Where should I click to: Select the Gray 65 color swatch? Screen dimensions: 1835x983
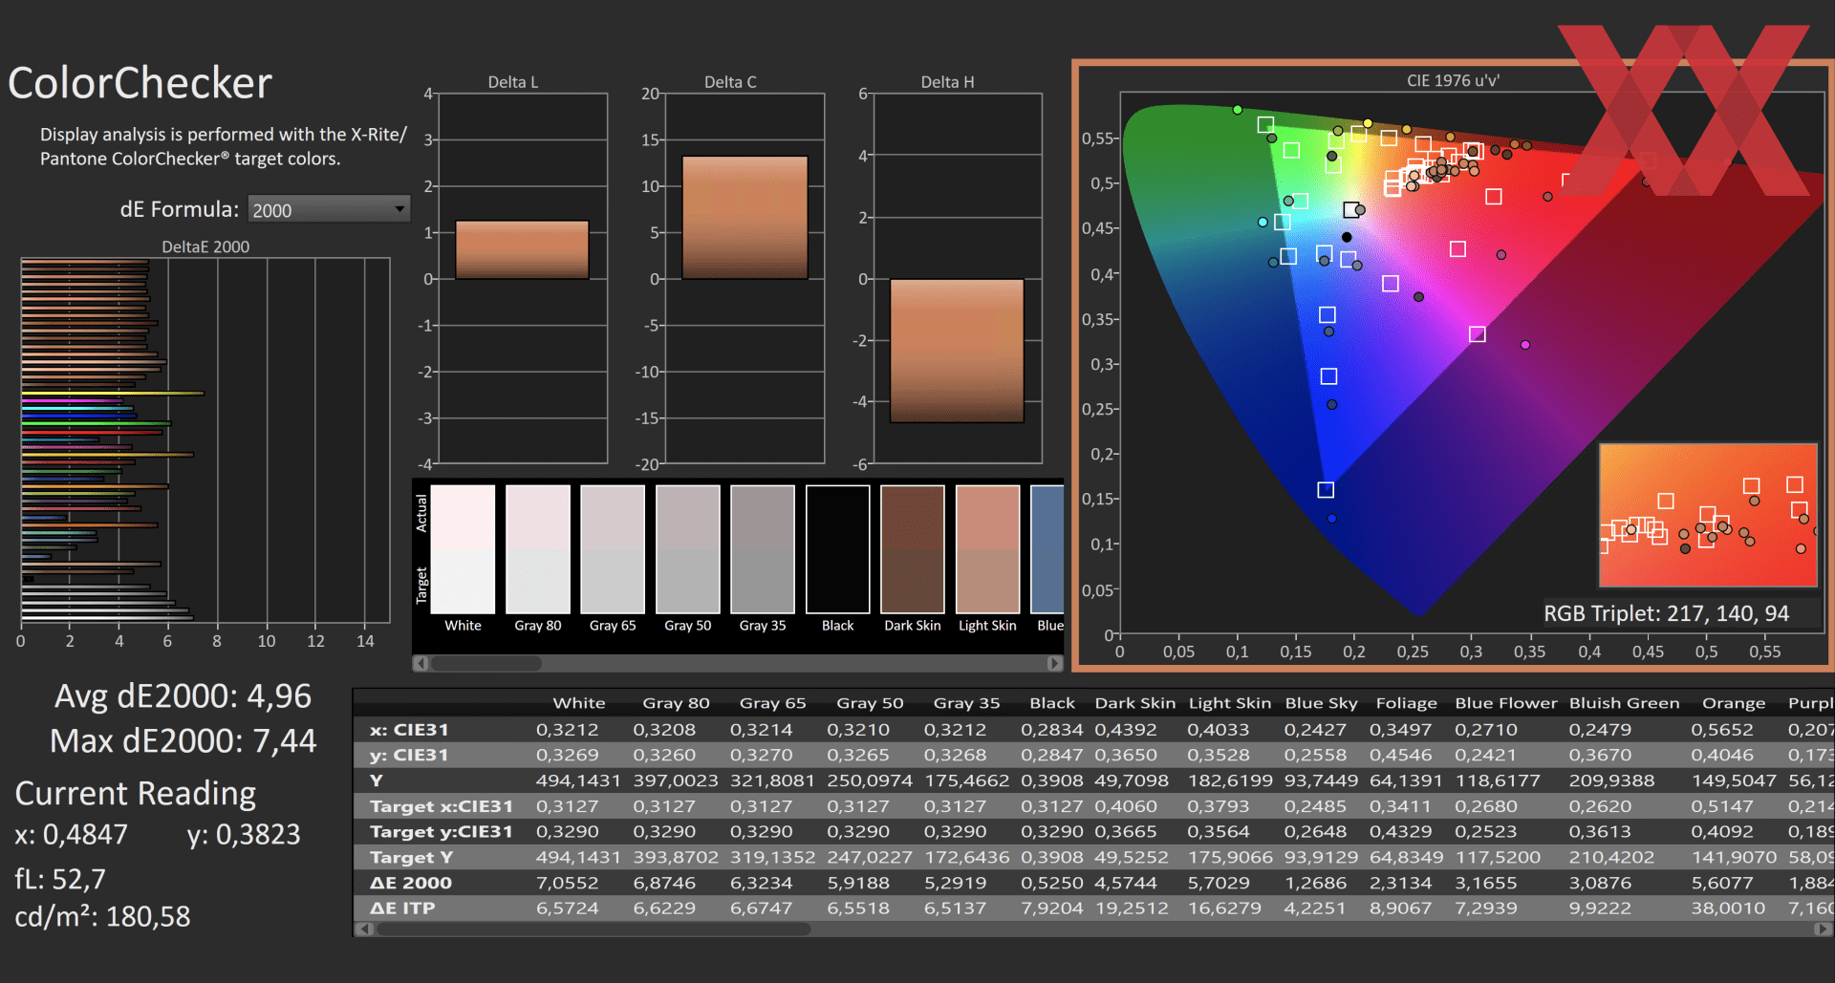tap(613, 549)
